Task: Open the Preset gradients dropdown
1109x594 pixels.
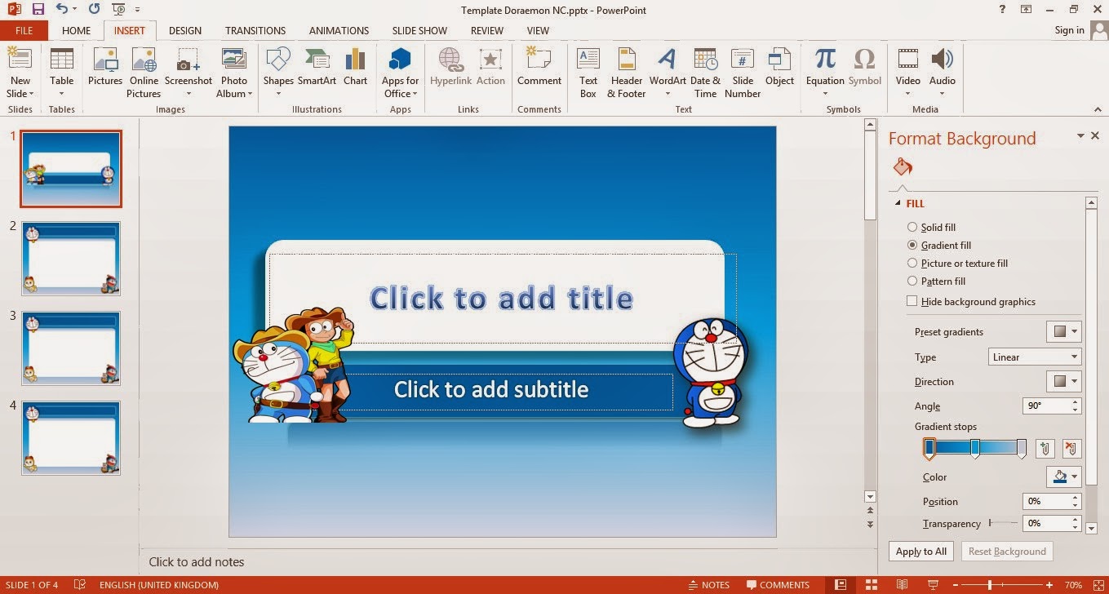Action: [x=1065, y=331]
